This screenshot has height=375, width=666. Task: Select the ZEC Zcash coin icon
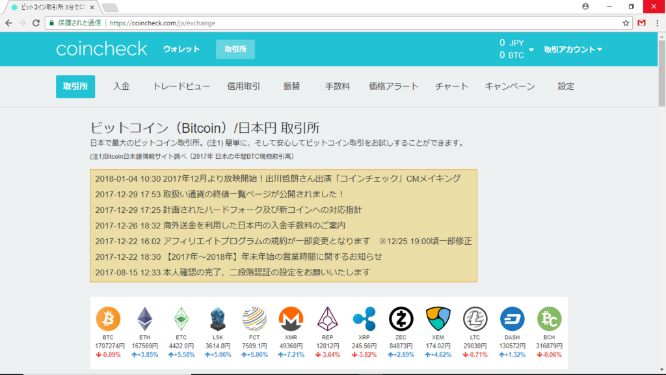point(401,318)
